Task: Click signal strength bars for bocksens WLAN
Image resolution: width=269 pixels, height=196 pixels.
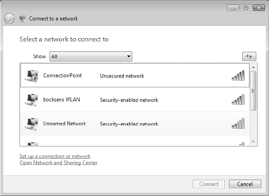Action: point(238,100)
